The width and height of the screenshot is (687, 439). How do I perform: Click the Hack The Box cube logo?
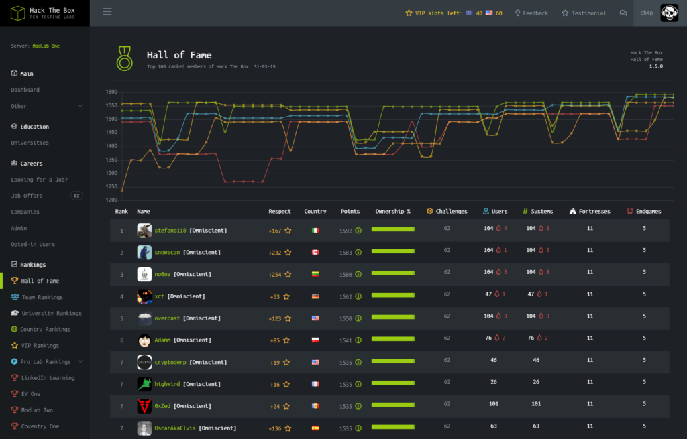(18, 13)
